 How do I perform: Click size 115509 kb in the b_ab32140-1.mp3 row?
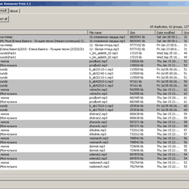click(137, 73)
